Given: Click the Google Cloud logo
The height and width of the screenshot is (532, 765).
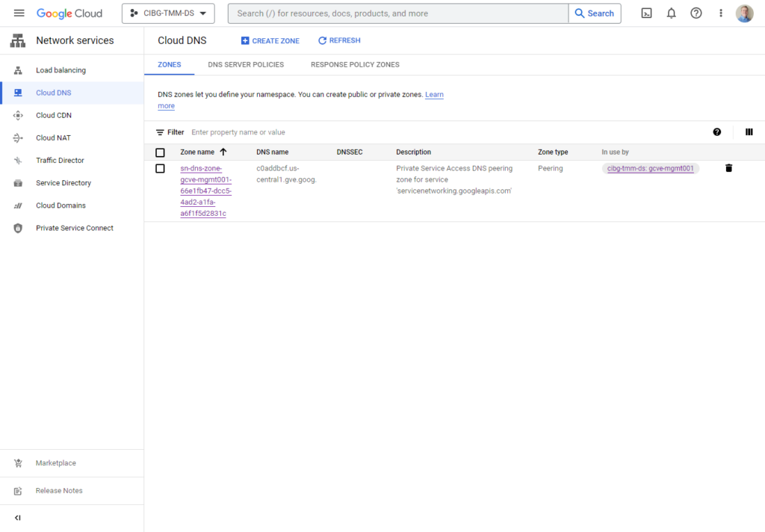Looking at the screenshot, I should click(69, 13).
